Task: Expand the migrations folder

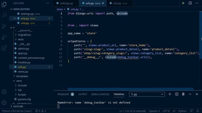Action: (24, 35)
